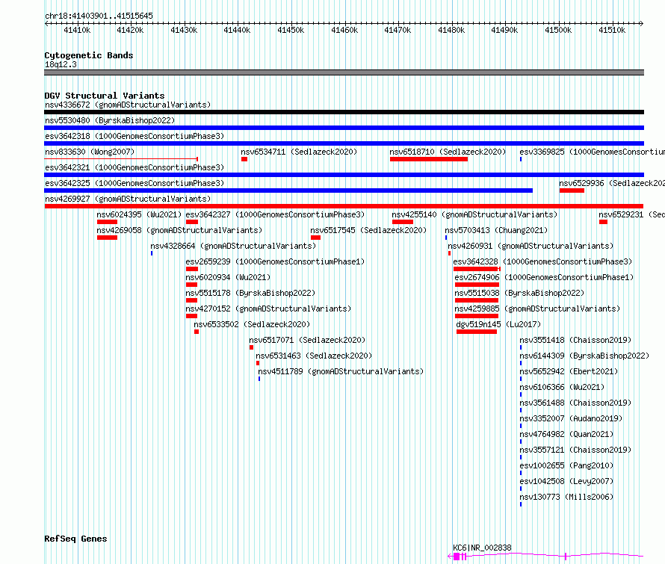Select the red dgv519n145 variant bar
The image size is (665, 564).
(477, 332)
